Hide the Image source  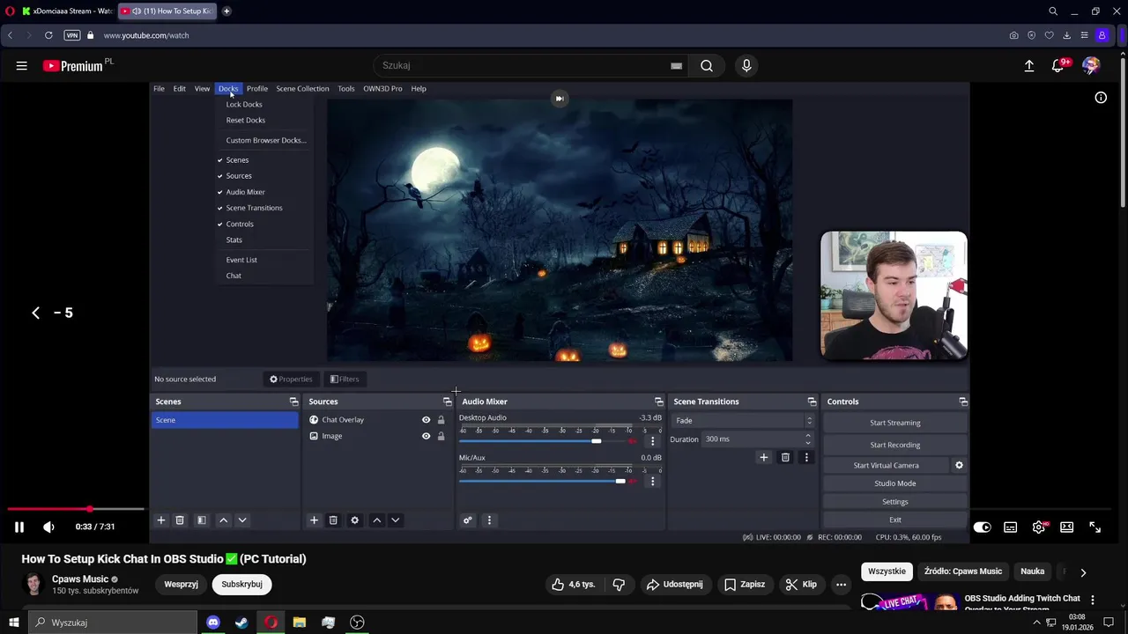click(427, 436)
